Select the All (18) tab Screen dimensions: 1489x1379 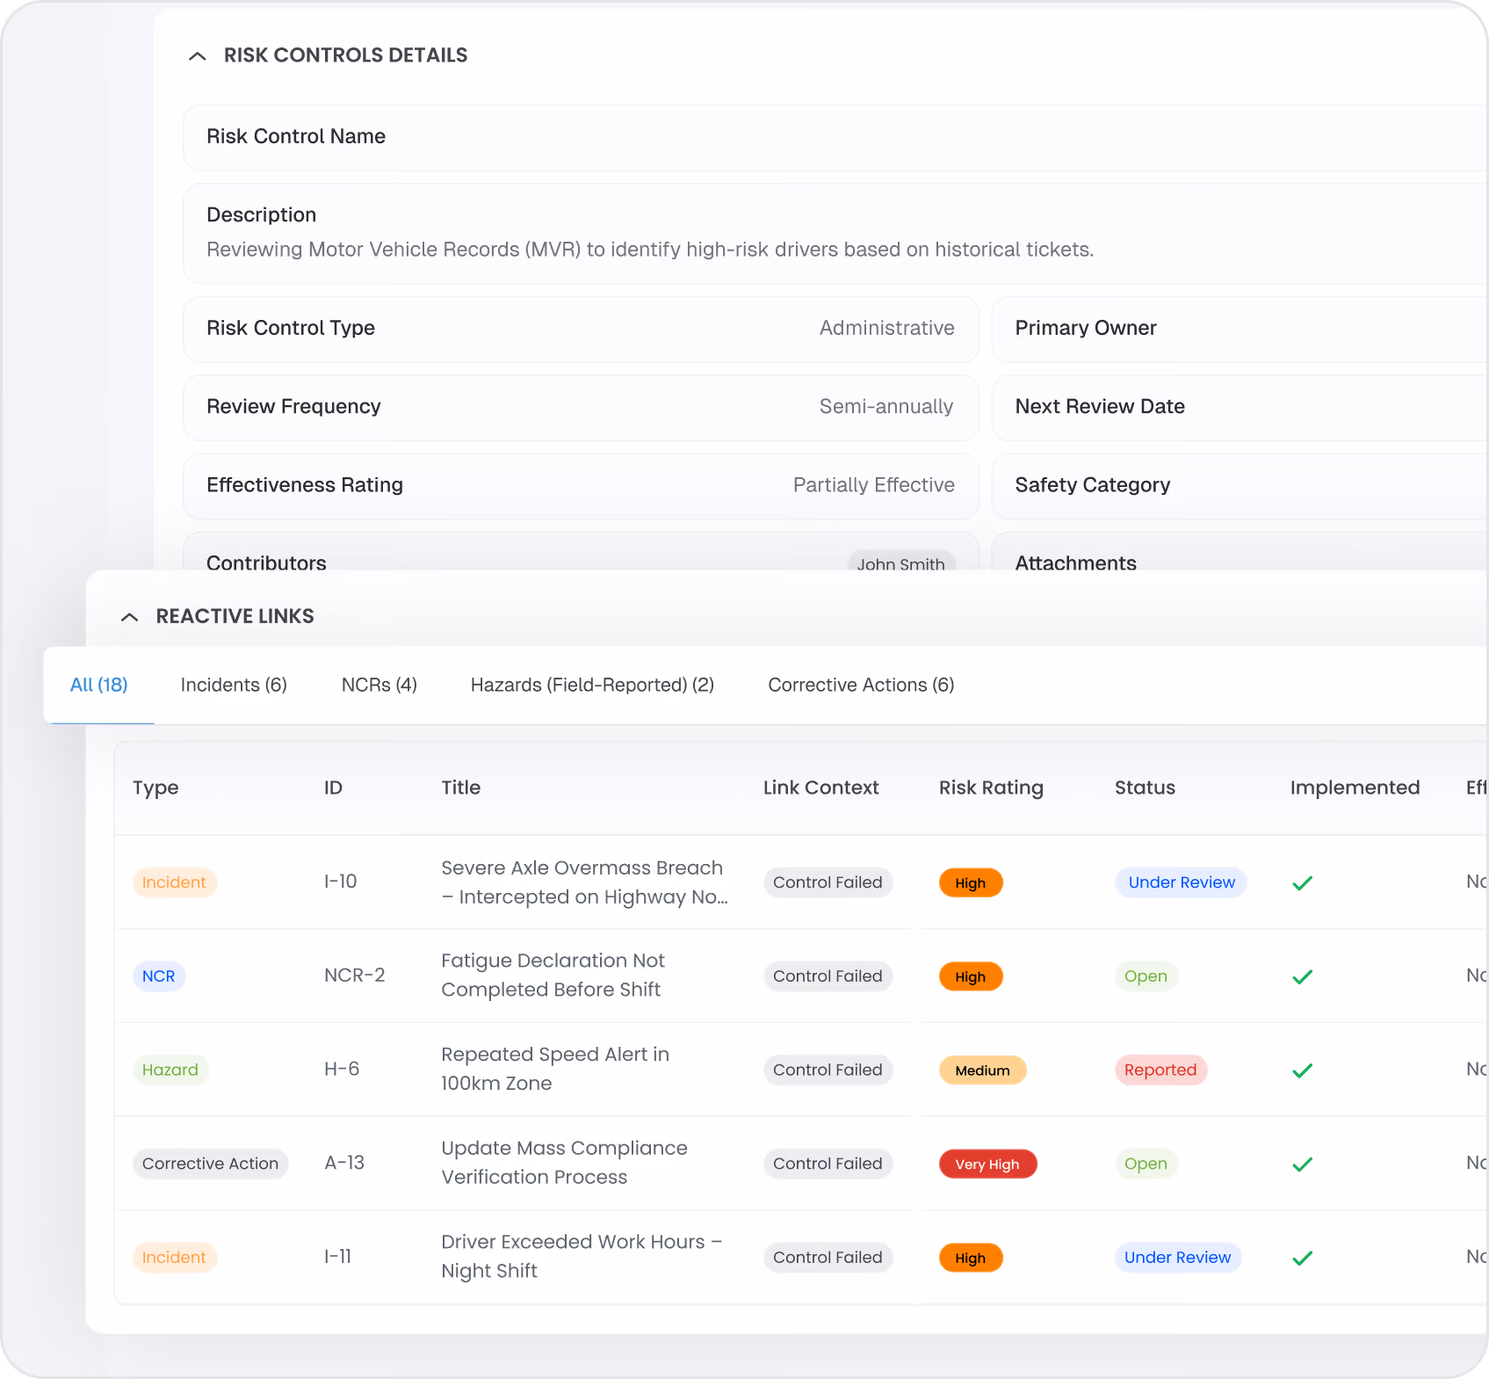[x=98, y=685]
